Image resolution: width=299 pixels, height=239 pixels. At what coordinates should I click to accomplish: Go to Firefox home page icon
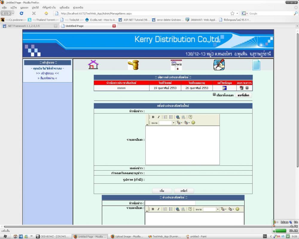pyautogui.click(x=46, y=13)
